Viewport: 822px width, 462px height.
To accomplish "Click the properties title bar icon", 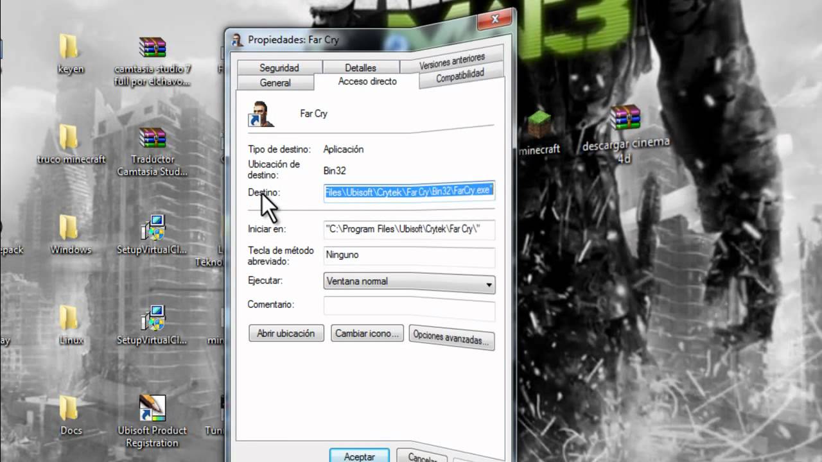I will point(237,39).
